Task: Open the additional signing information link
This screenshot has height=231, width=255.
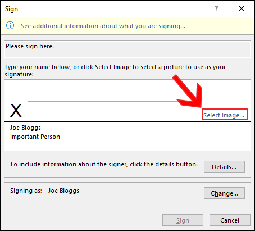Action: tap(103, 26)
